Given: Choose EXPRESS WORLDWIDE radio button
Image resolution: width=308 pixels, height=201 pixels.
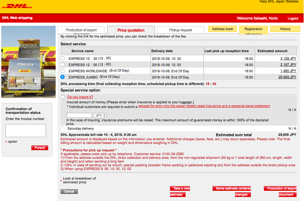Looking at the screenshot, I should pos(63,71).
